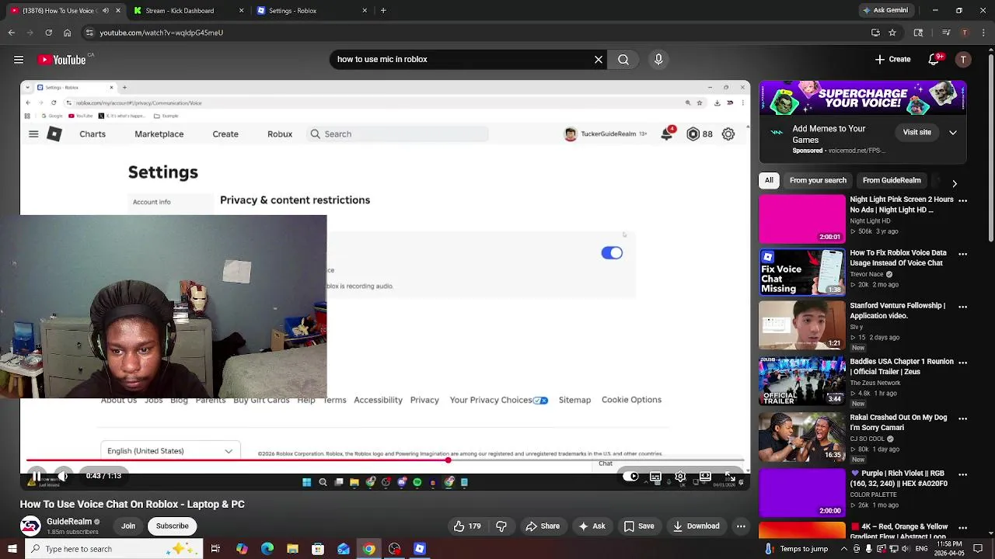Open options for Night Light Pink Screen video

coord(962,200)
